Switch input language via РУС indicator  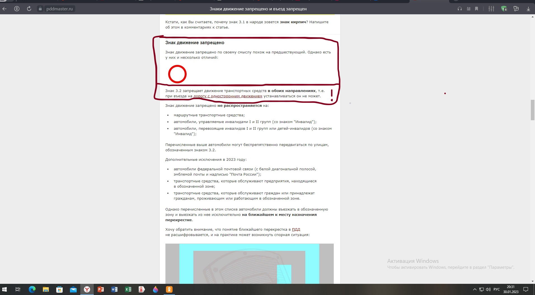pos(496,289)
